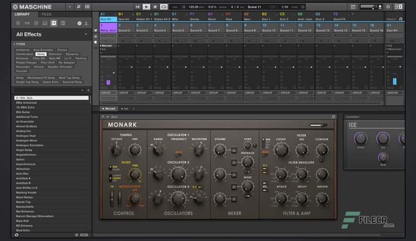This screenshot has height=241, width=416.
Task: Select 'Band Delays' preset in results
Action: tap(51, 197)
